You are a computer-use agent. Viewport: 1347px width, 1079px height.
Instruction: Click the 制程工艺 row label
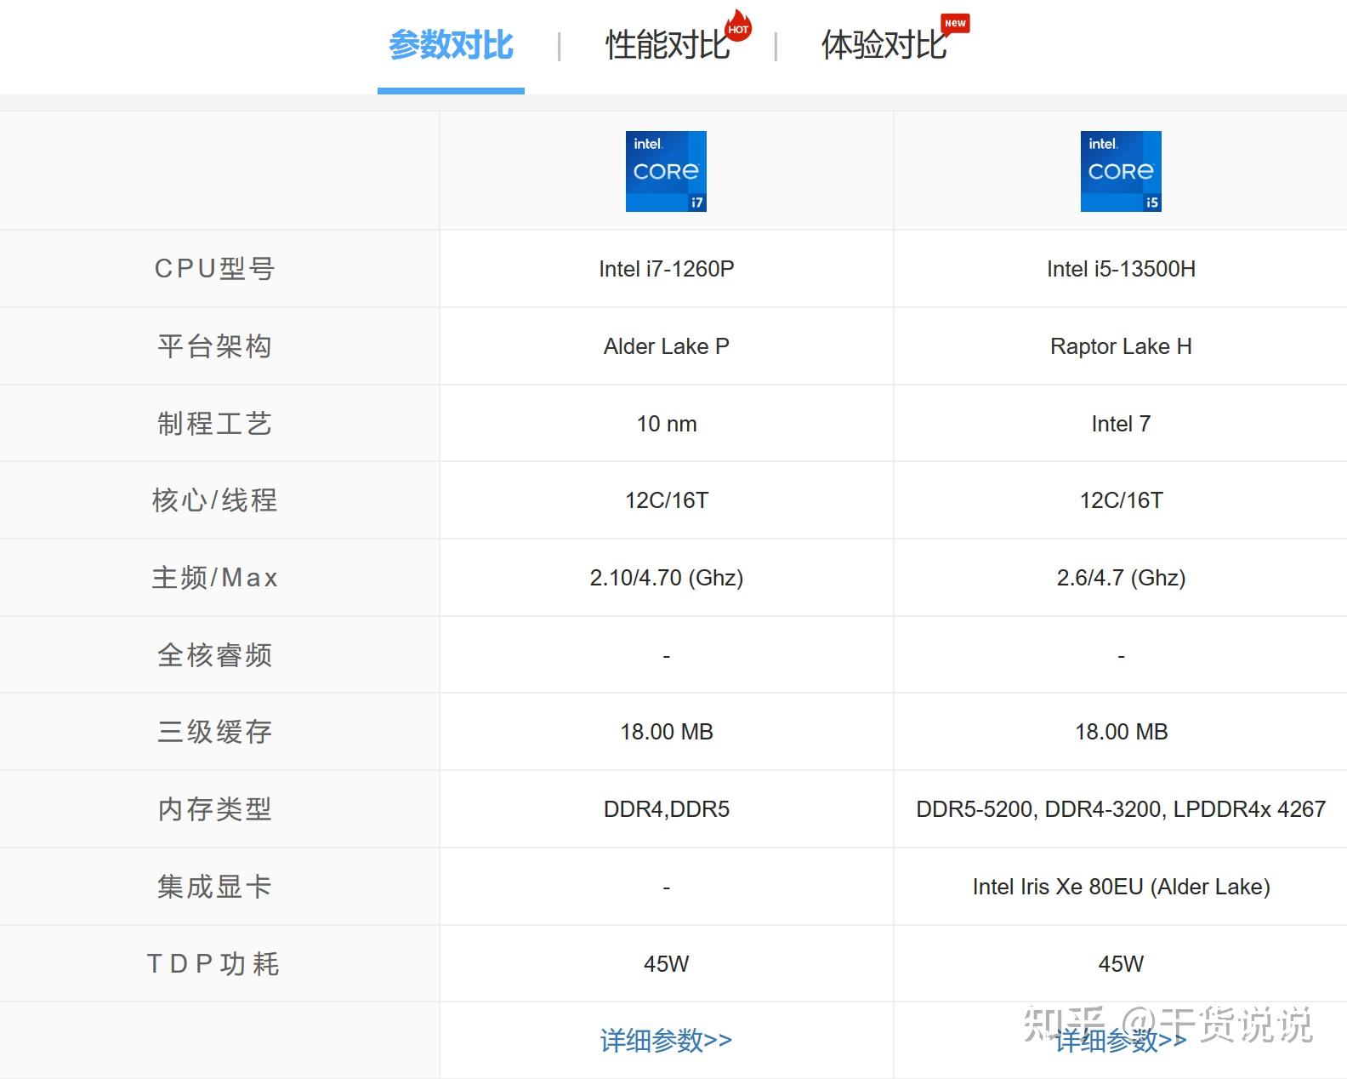click(x=214, y=424)
